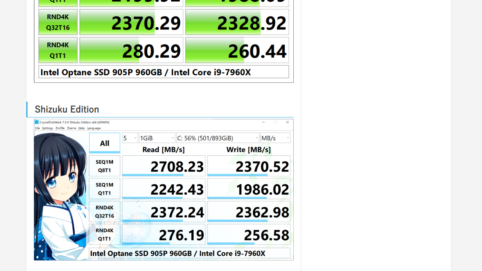Click the CrystalDiskMark title bar app icon

(x=37, y=122)
